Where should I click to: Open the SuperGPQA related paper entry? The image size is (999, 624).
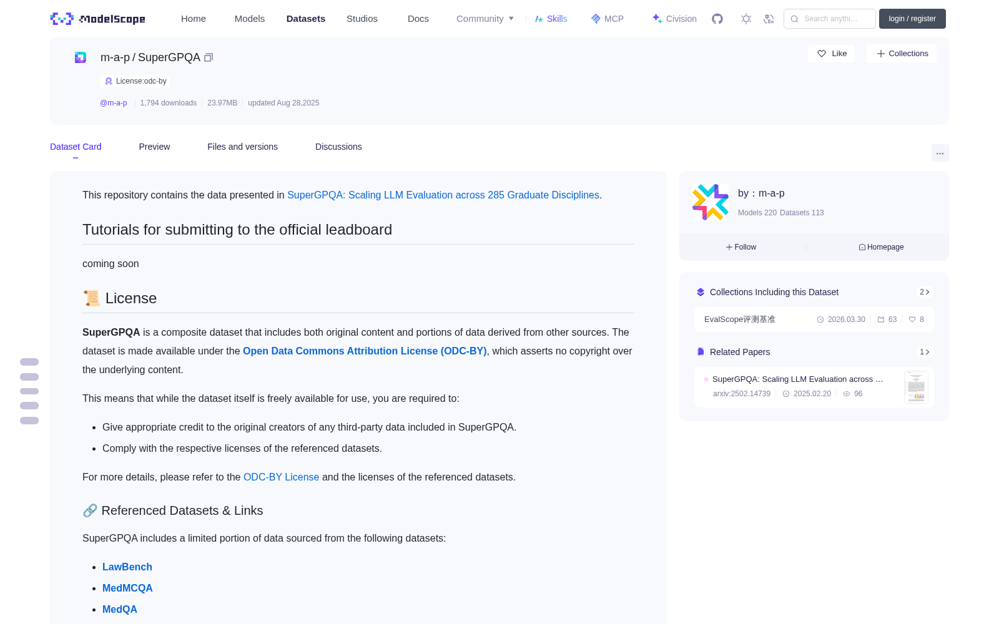tap(814, 387)
